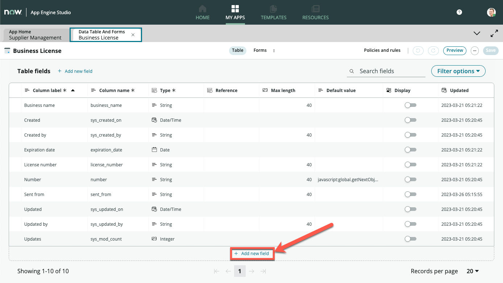Toggle Display switch for Business name

coord(410,105)
